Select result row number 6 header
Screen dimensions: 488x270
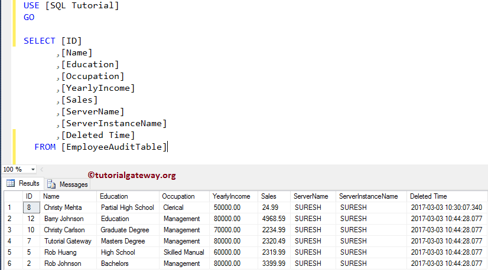click(13, 264)
